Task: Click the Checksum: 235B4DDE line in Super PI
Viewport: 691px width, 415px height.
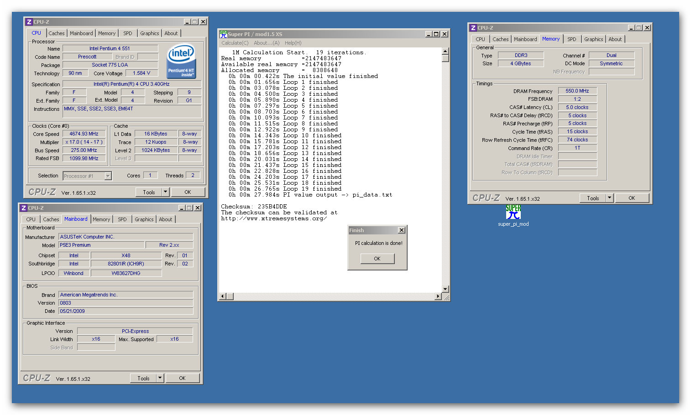Action: [254, 207]
